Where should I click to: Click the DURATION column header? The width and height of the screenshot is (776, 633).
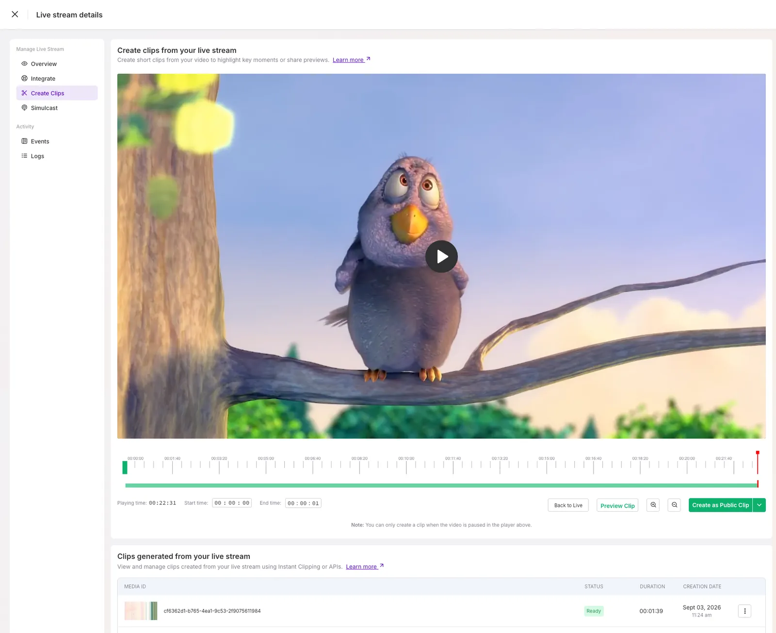[652, 586]
